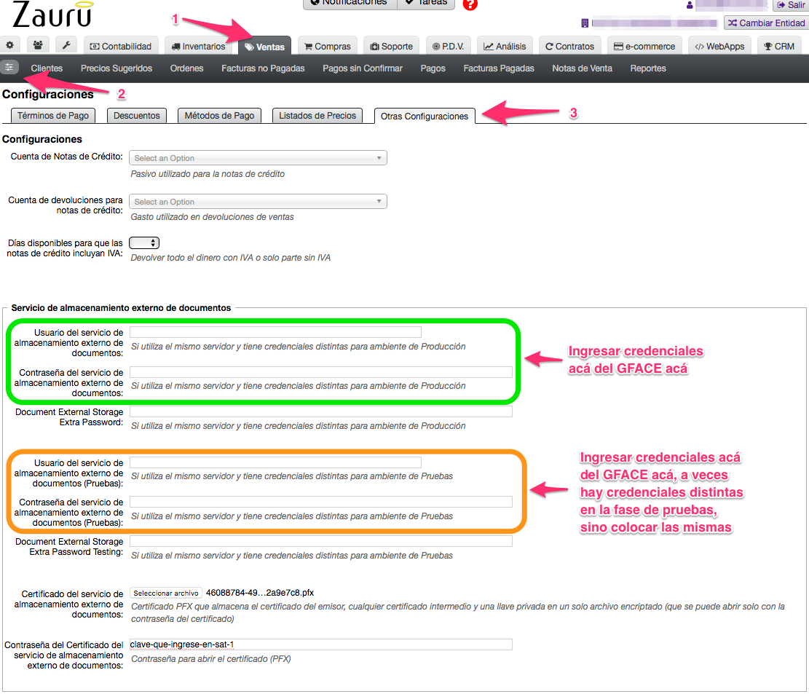Focus the Usuario (Pruebas) field
The image size is (809, 694).
click(275, 462)
